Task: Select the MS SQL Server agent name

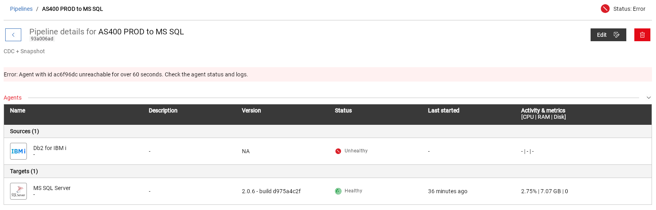Action: tap(52, 188)
